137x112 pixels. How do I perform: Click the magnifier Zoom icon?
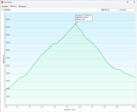5,10
